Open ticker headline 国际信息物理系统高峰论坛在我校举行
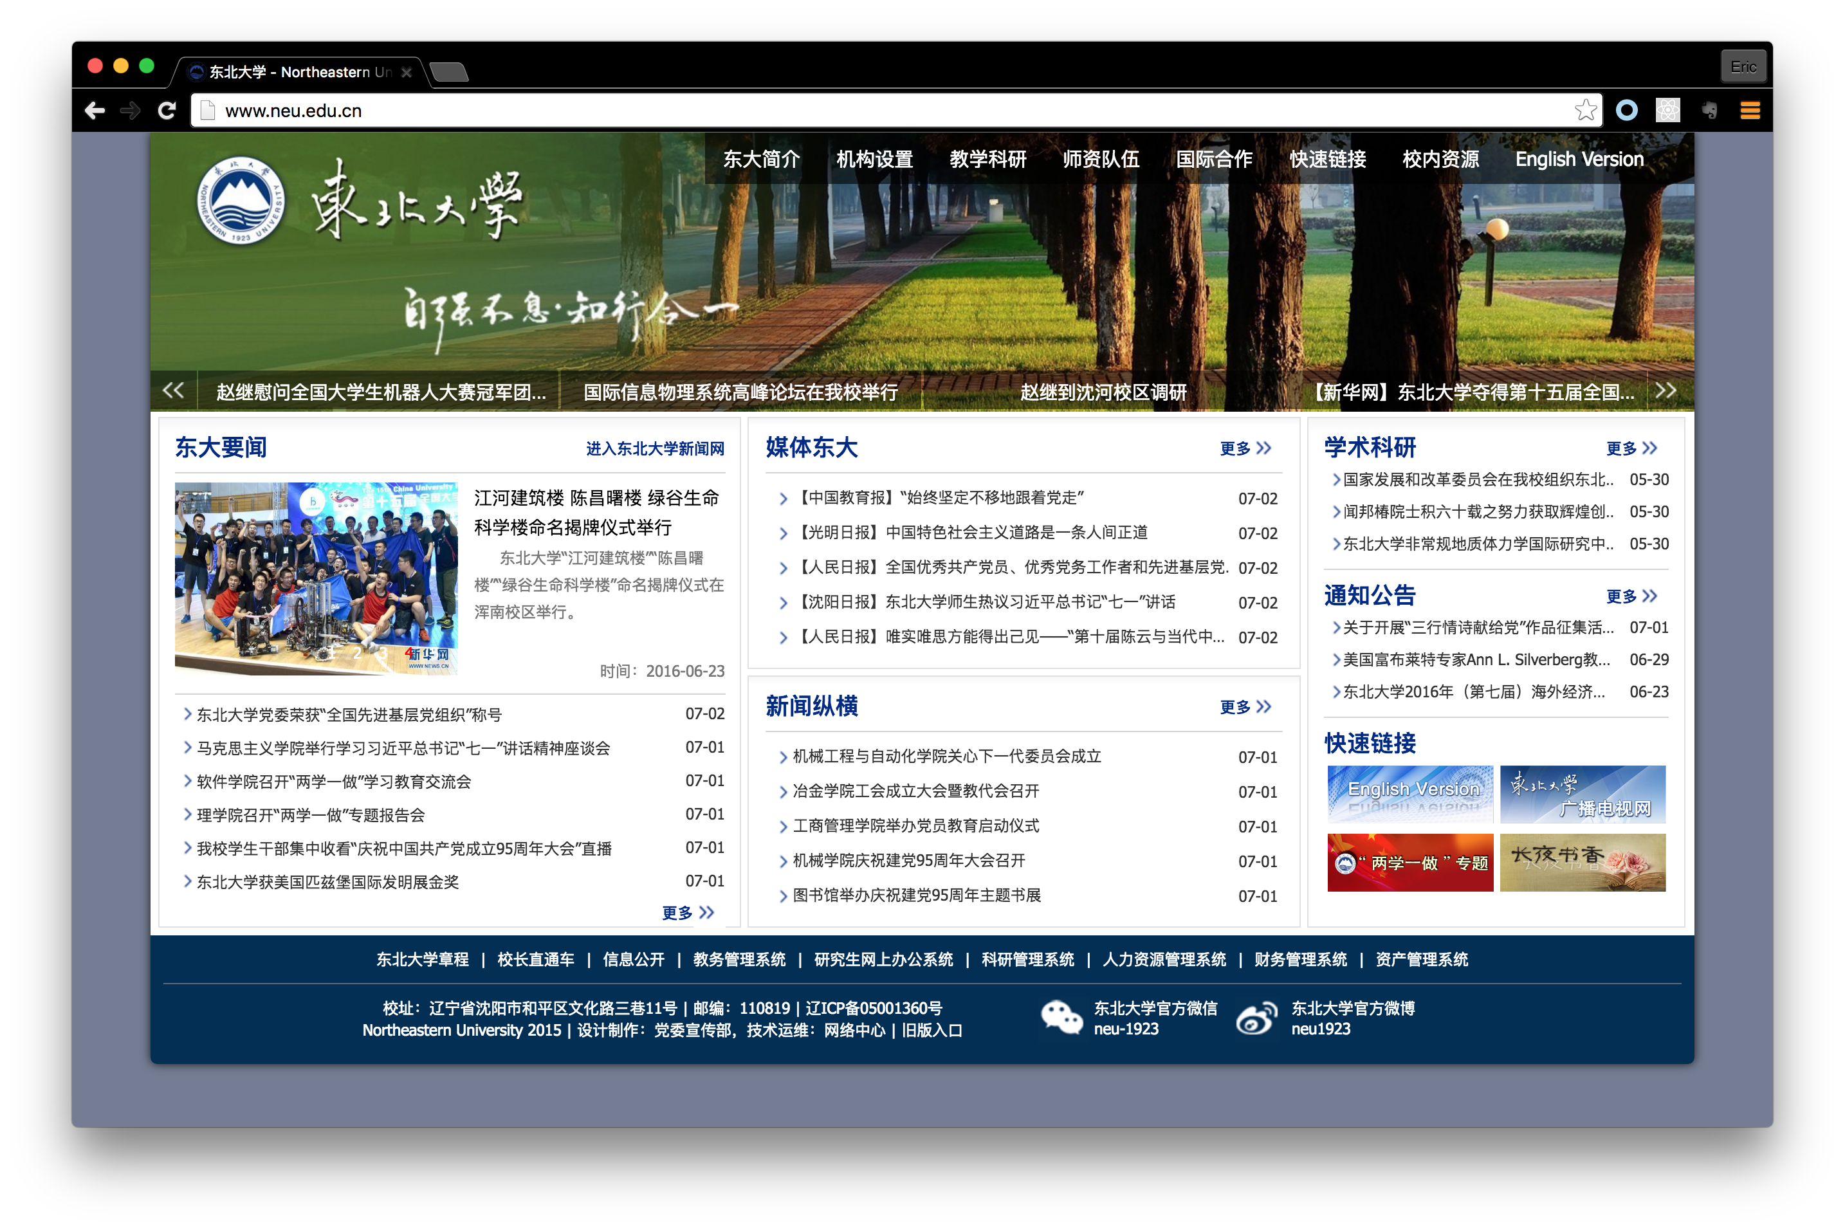Image resolution: width=1845 pixels, height=1230 pixels. point(740,391)
